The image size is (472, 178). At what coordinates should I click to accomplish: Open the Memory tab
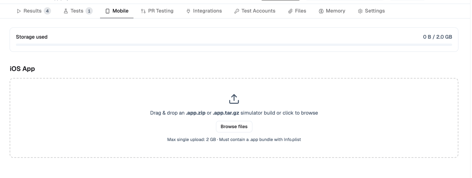(x=332, y=11)
